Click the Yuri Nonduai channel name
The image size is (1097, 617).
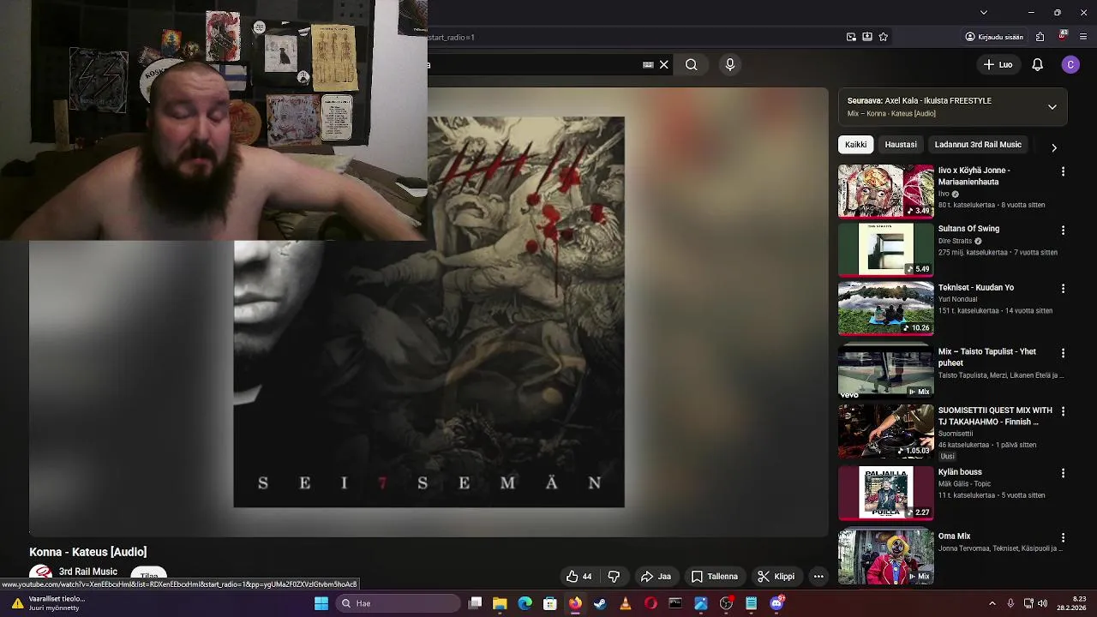click(x=962, y=300)
